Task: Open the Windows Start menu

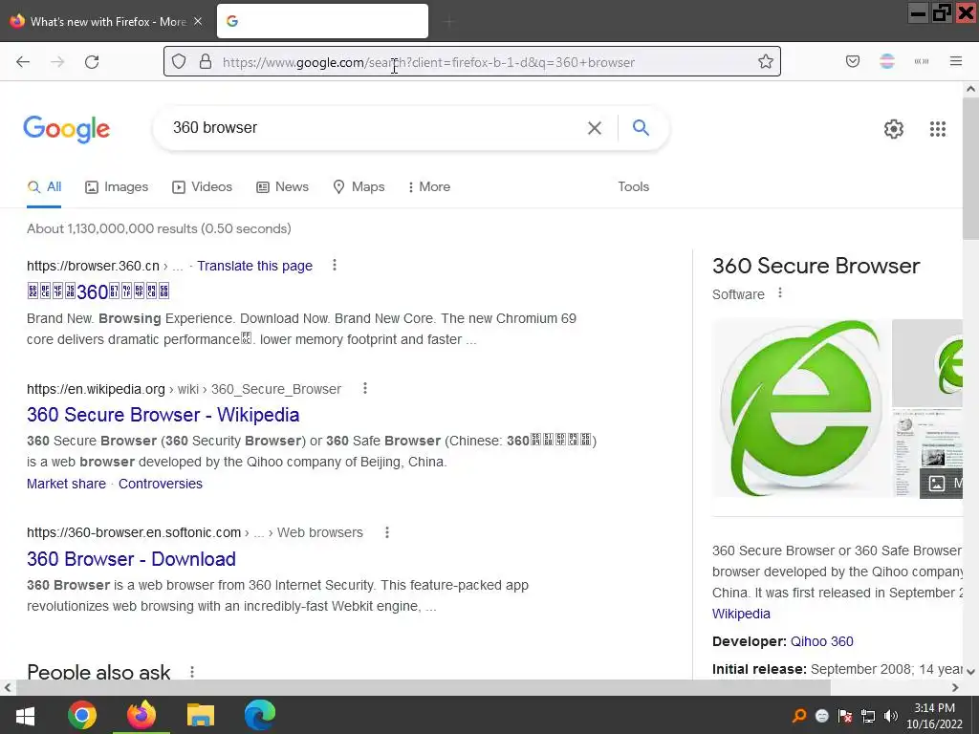Action: (25, 715)
